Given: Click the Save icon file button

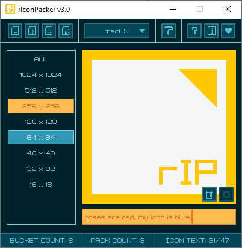Looking at the screenshot, I should point(49,31).
